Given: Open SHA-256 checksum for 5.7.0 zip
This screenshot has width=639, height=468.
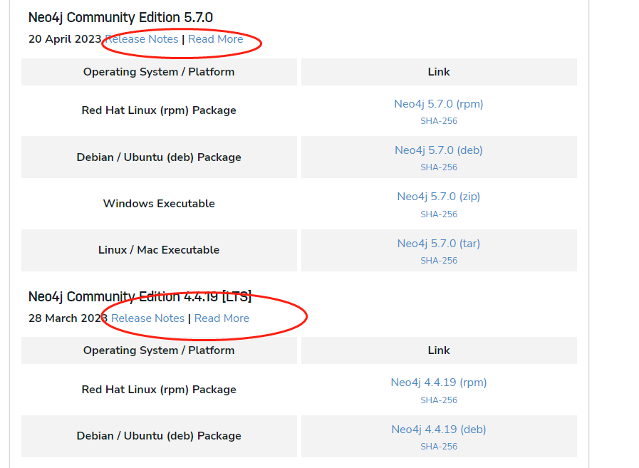Looking at the screenshot, I should [438, 214].
